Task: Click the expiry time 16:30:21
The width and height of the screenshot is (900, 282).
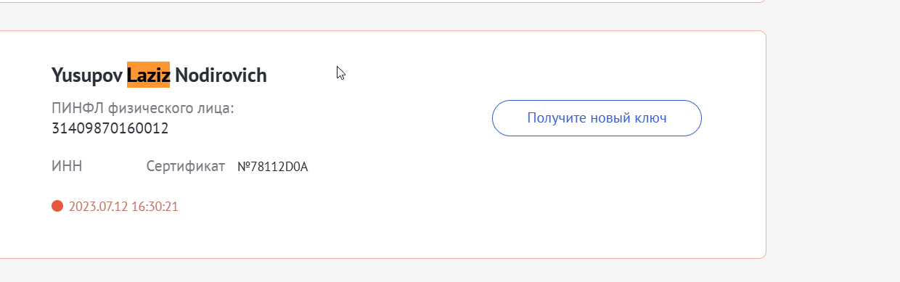Action: click(155, 207)
